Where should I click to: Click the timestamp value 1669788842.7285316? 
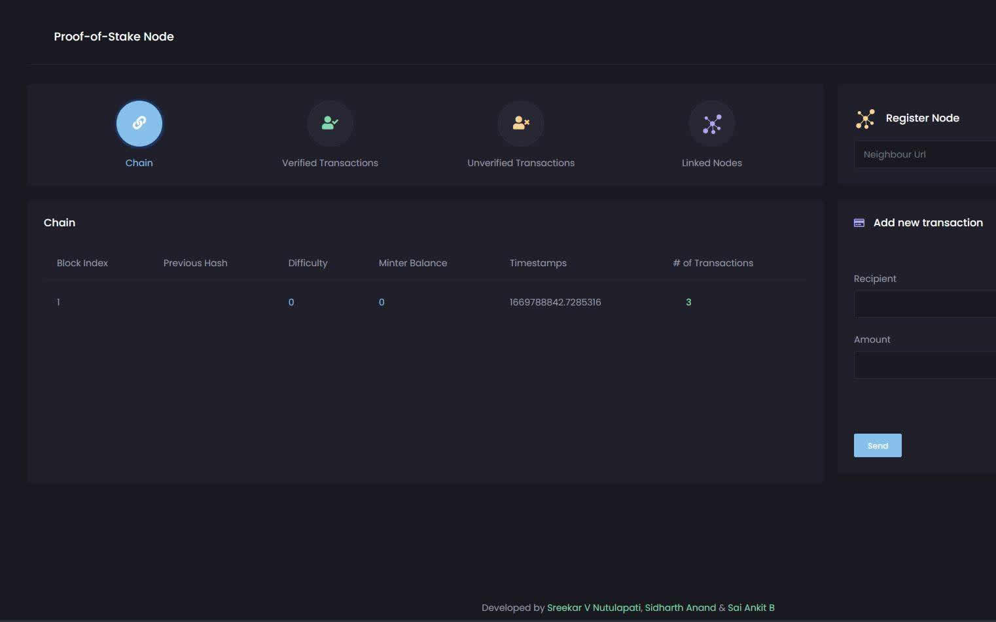coord(555,302)
